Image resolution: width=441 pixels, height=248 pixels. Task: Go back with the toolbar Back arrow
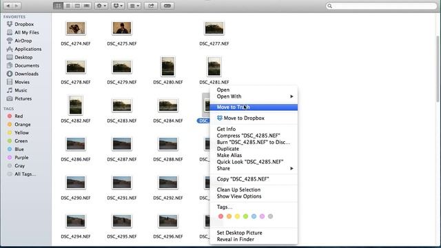(8, 6)
